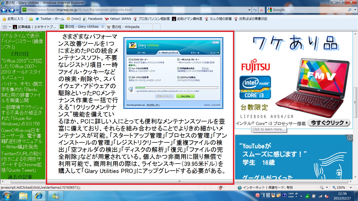The width and height of the screenshot is (358, 201).
Task: Open a new blank tab
Action: [156, 27]
